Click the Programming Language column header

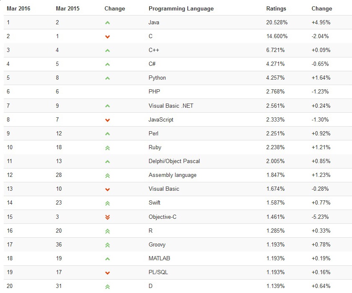181,8
